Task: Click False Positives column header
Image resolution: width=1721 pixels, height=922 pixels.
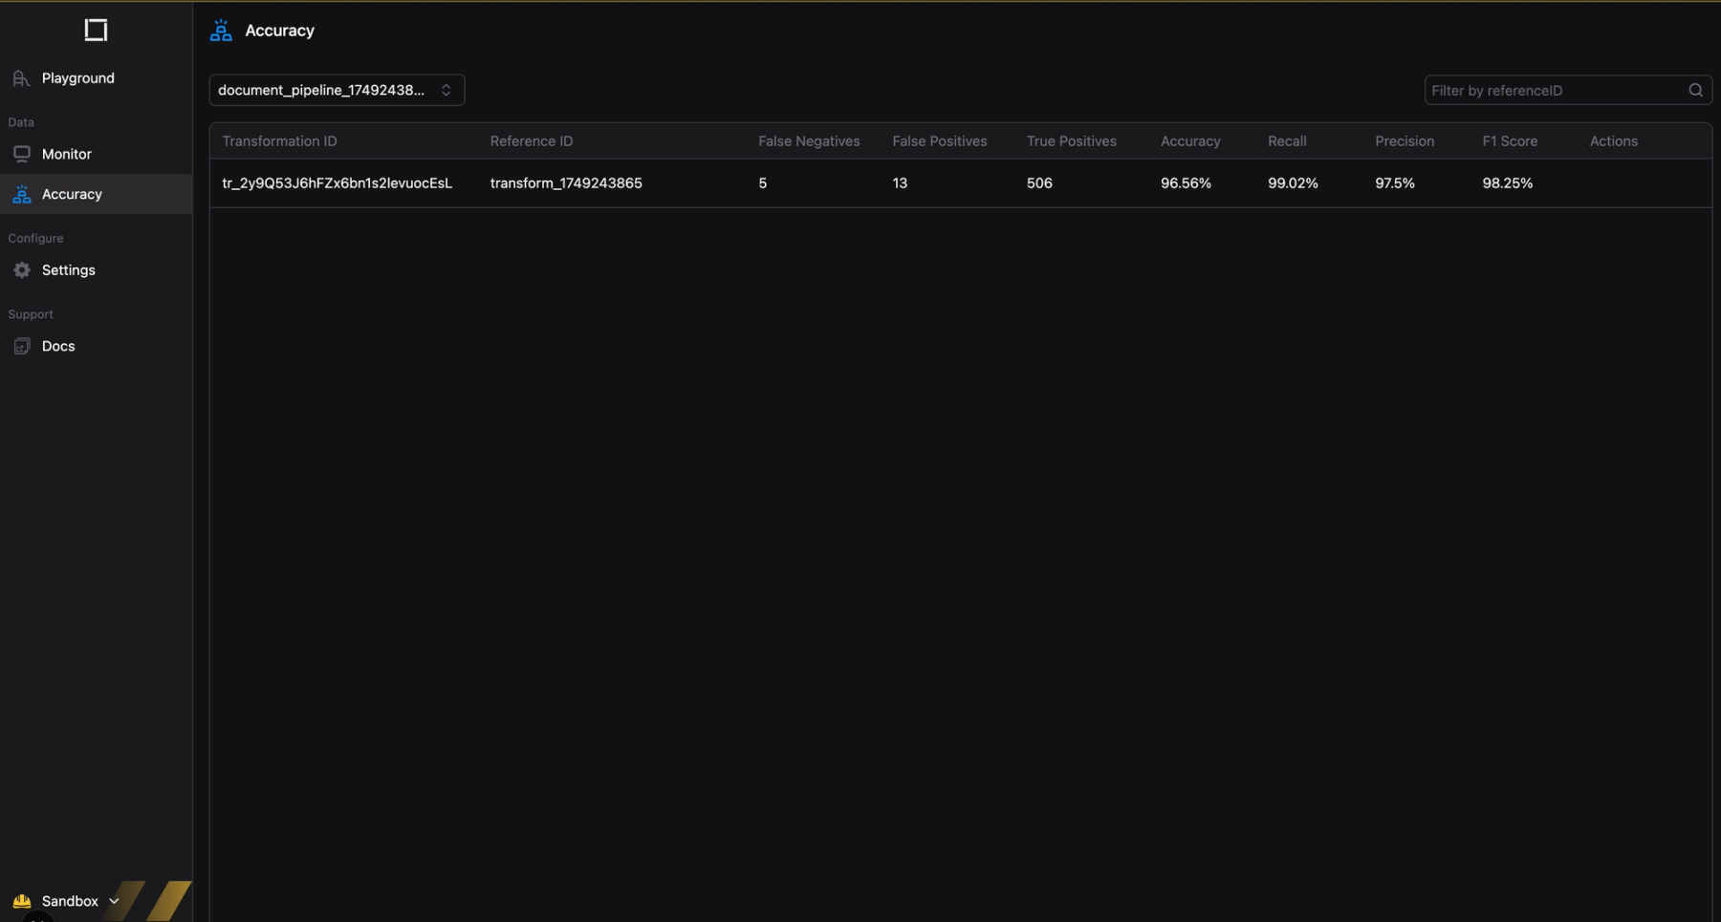Action: coord(940,141)
